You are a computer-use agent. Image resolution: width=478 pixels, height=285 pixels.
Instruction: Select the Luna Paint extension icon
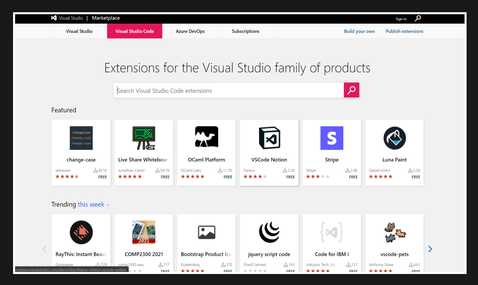coord(394,138)
